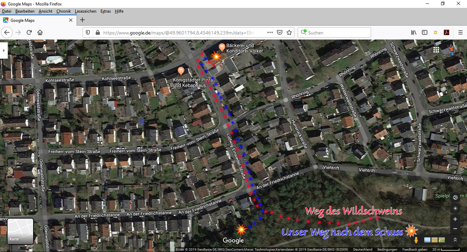Image resolution: width=467 pixels, height=252 pixels.
Task: Open the Lesezeichen menu
Action: [85, 11]
